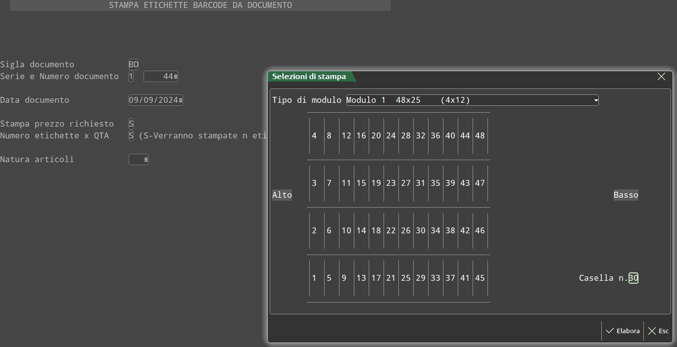Image resolution: width=677 pixels, height=347 pixels.
Task: Click the Alto label on the left
Action: click(x=282, y=195)
